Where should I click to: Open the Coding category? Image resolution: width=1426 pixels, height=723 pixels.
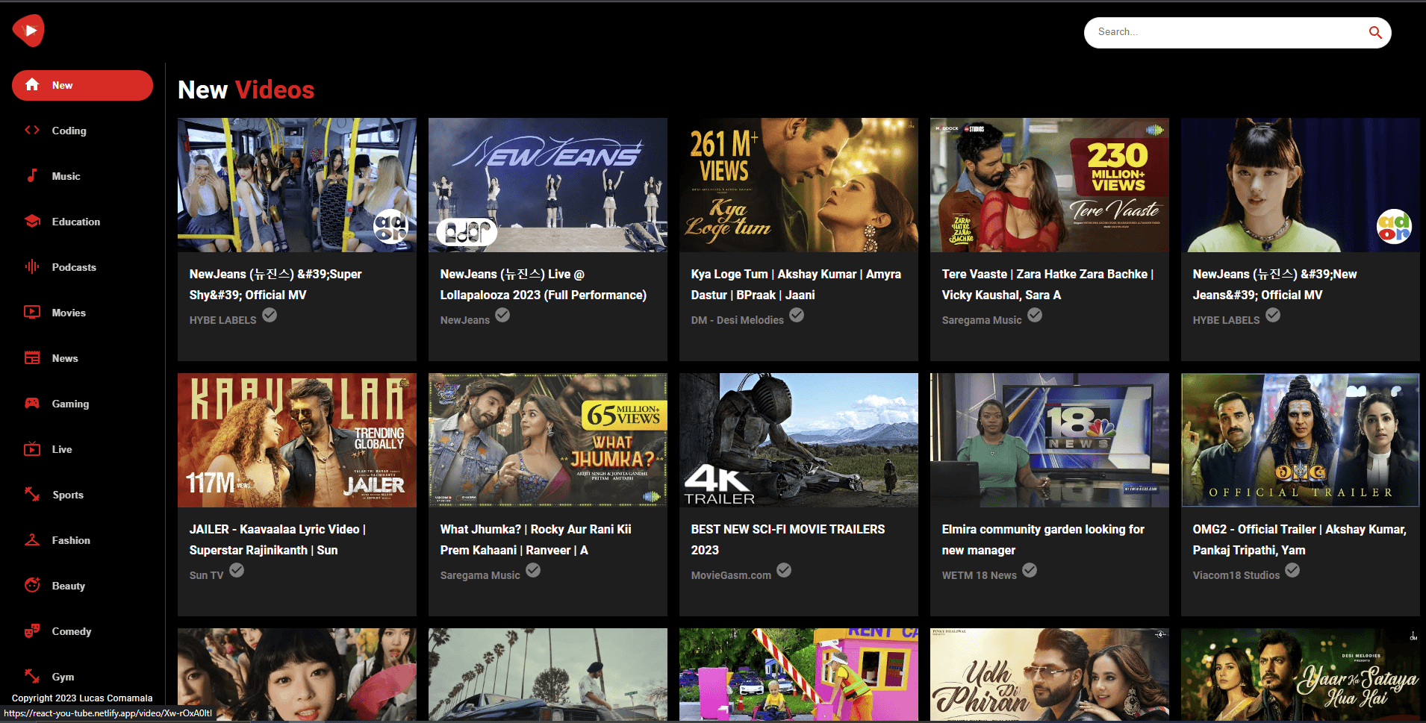[69, 131]
